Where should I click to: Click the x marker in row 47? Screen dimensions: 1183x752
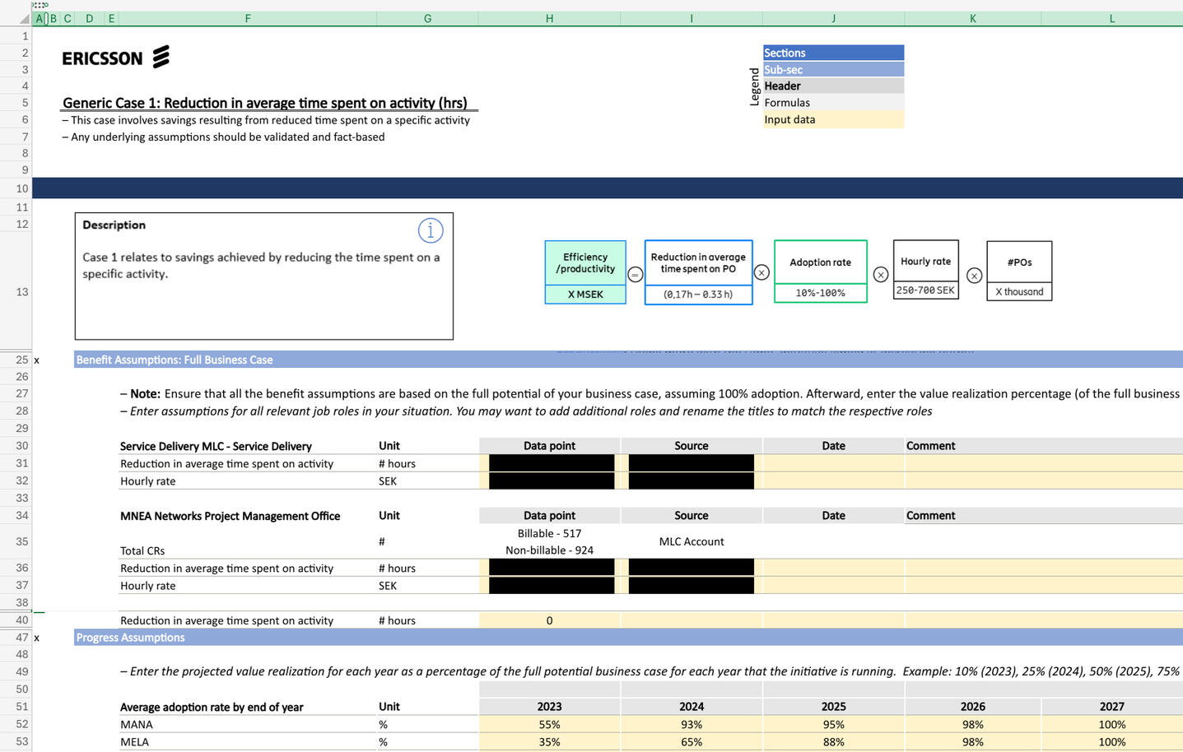tap(37, 638)
